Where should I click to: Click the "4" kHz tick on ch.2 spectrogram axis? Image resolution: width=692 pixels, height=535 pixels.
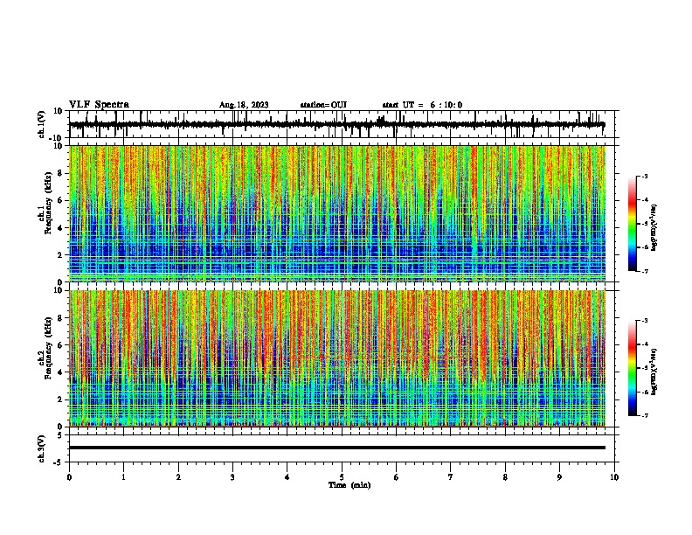click(60, 372)
